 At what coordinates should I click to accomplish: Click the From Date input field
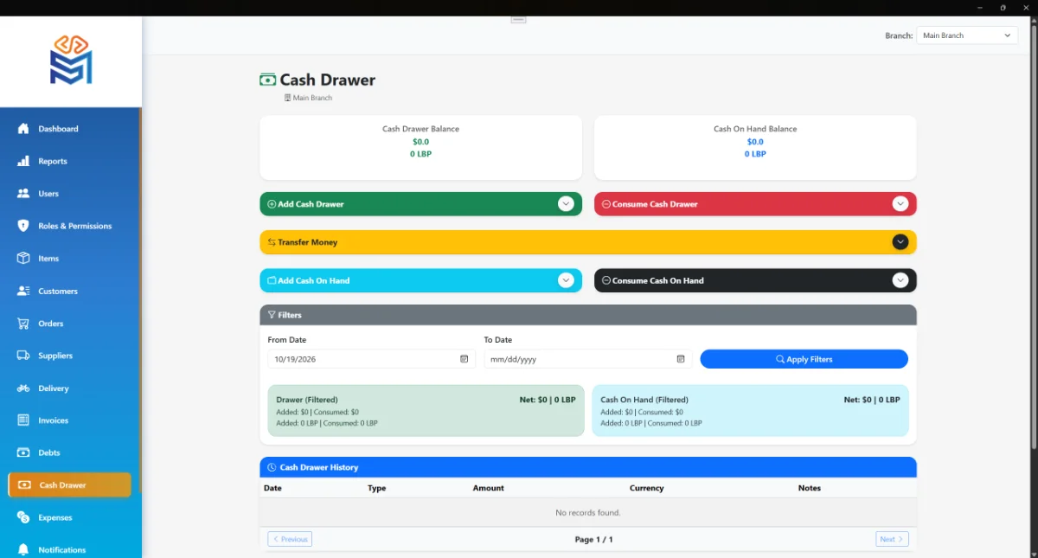(371, 359)
